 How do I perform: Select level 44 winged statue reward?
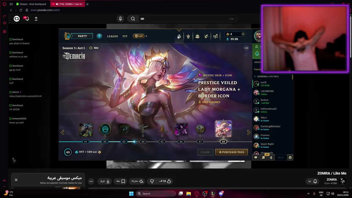(143, 129)
